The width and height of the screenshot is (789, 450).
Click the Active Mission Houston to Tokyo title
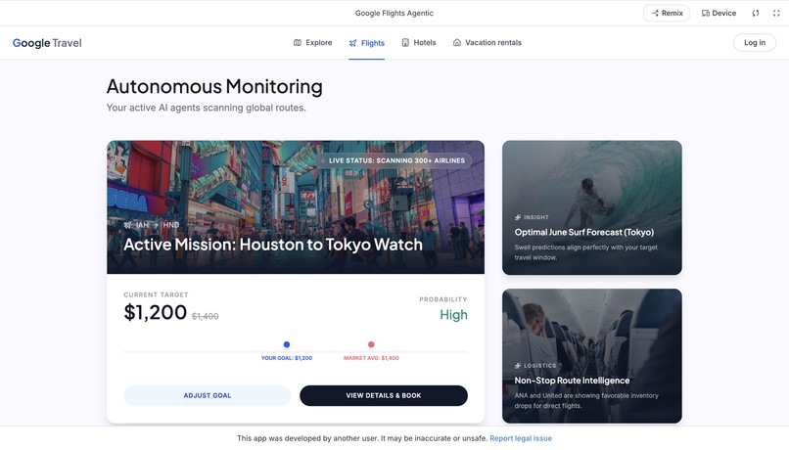pyautogui.click(x=273, y=245)
